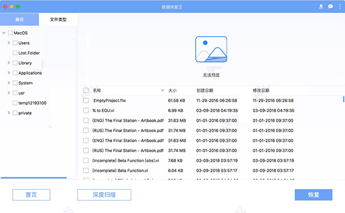Collapse the MacOS tree node
The height and width of the screenshot is (213, 345).
(4, 33)
